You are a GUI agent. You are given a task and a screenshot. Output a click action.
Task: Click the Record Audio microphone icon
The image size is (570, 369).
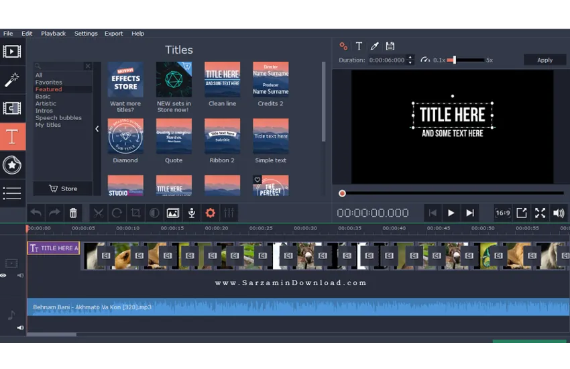point(191,213)
